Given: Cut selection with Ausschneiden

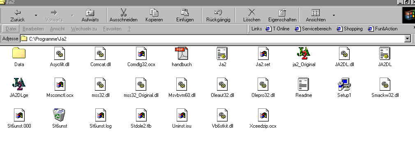Looking at the screenshot, I should (x=123, y=16).
